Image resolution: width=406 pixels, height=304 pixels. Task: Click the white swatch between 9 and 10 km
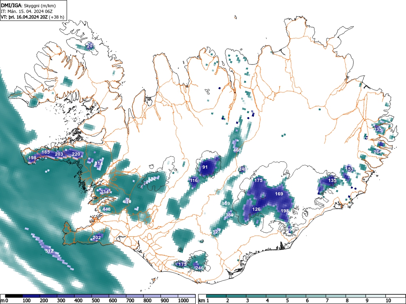tap(376, 296)
